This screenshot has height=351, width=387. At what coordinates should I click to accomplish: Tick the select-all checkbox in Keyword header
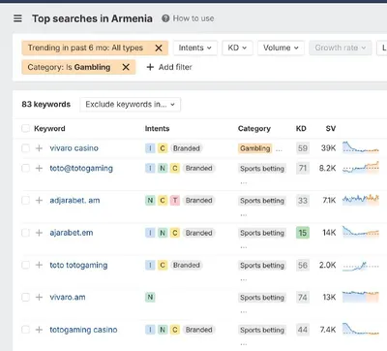tap(25, 128)
